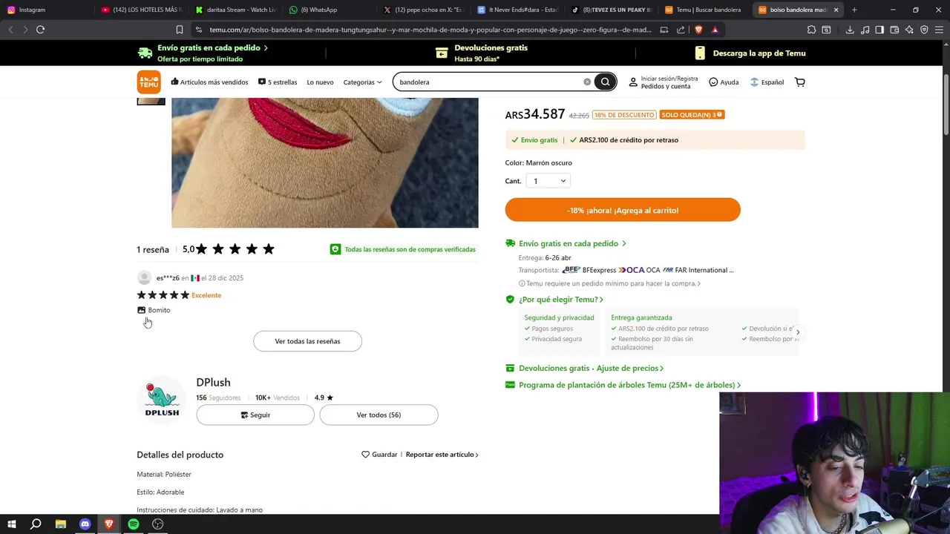Follow DPlush store with Seguir button
The image size is (950, 534).
click(255, 415)
